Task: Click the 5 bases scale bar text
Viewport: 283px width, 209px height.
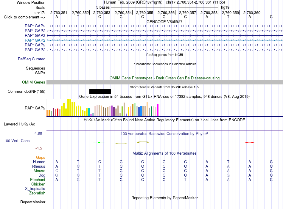Action: coord(103,7)
